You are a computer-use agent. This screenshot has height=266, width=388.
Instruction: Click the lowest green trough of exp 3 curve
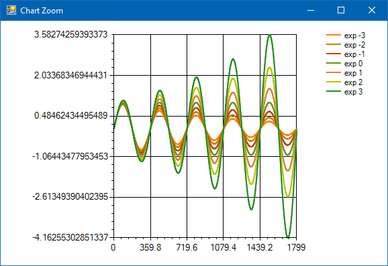click(x=288, y=237)
